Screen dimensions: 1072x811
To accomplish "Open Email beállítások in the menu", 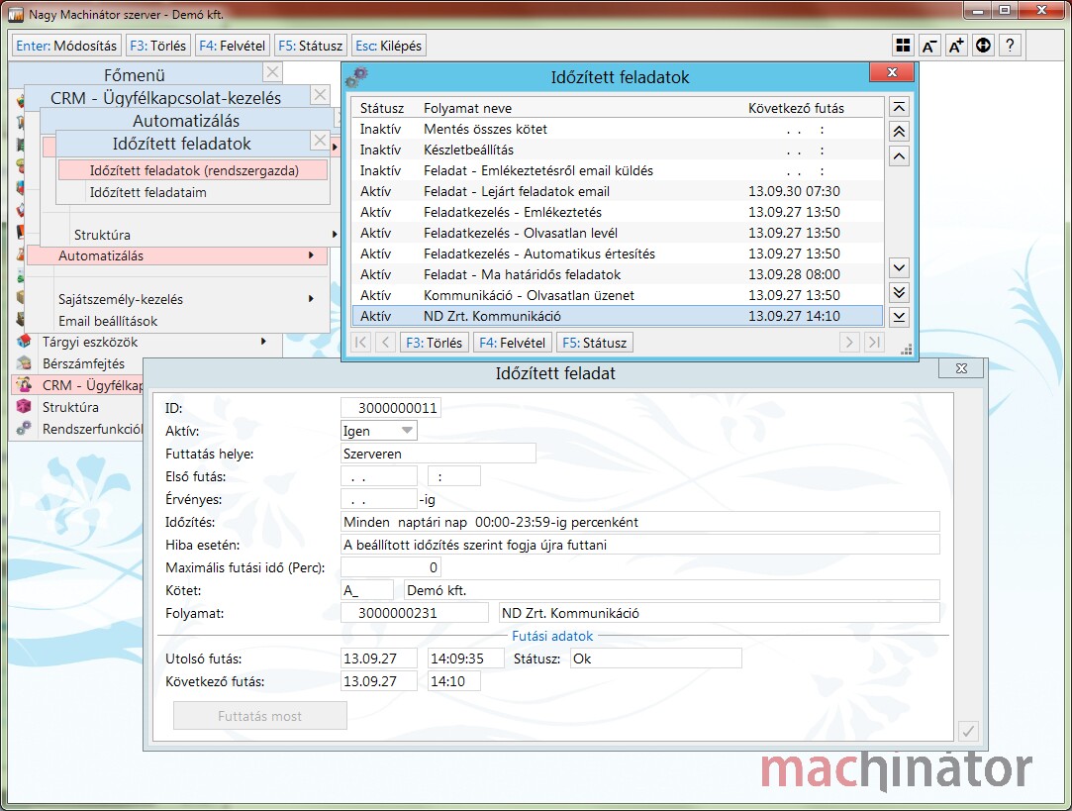I will (108, 321).
